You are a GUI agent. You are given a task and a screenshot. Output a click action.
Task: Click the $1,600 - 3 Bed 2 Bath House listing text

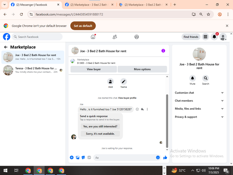pyautogui.click(x=96, y=63)
